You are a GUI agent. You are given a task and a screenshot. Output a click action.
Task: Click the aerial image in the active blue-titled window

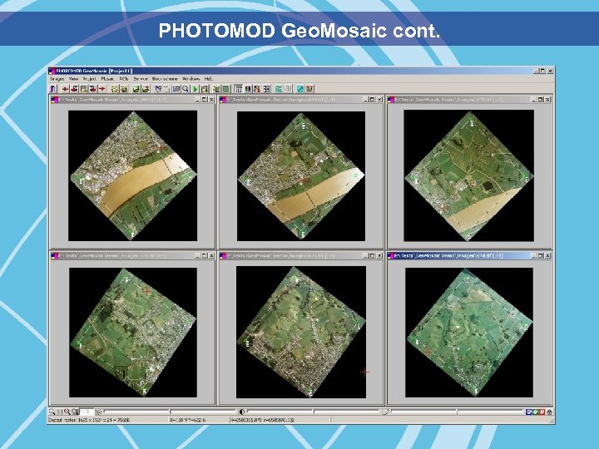tap(469, 332)
